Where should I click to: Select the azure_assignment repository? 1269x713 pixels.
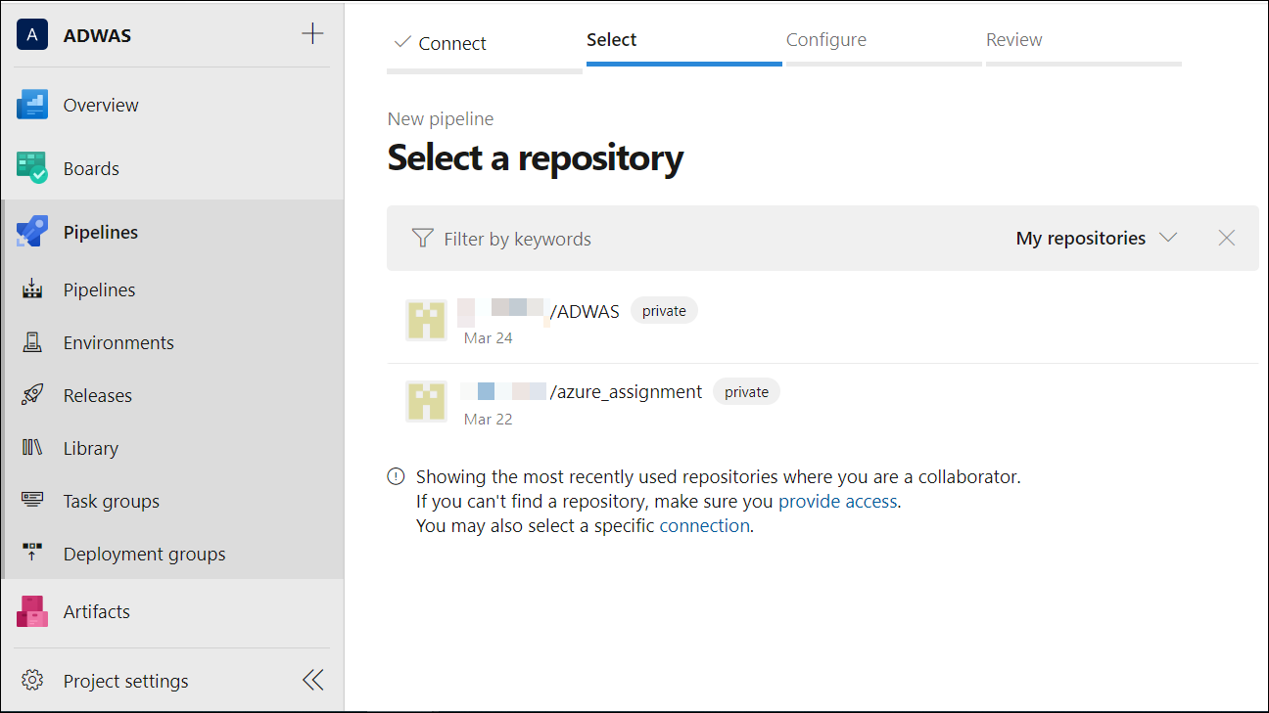[x=627, y=390]
